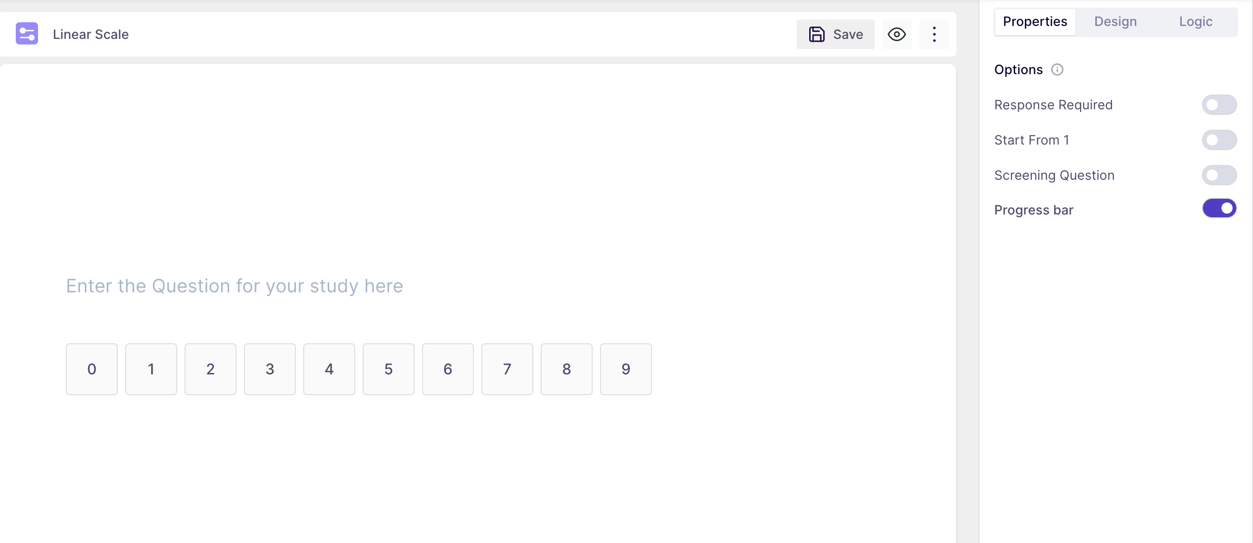Open preview with the eye icon
Image resolution: width=1253 pixels, height=543 pixels.
896,34
